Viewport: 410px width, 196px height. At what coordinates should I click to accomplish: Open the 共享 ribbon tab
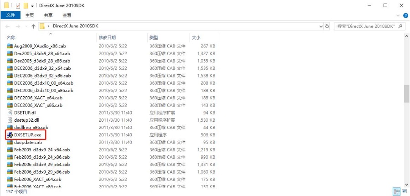point(48,15)
